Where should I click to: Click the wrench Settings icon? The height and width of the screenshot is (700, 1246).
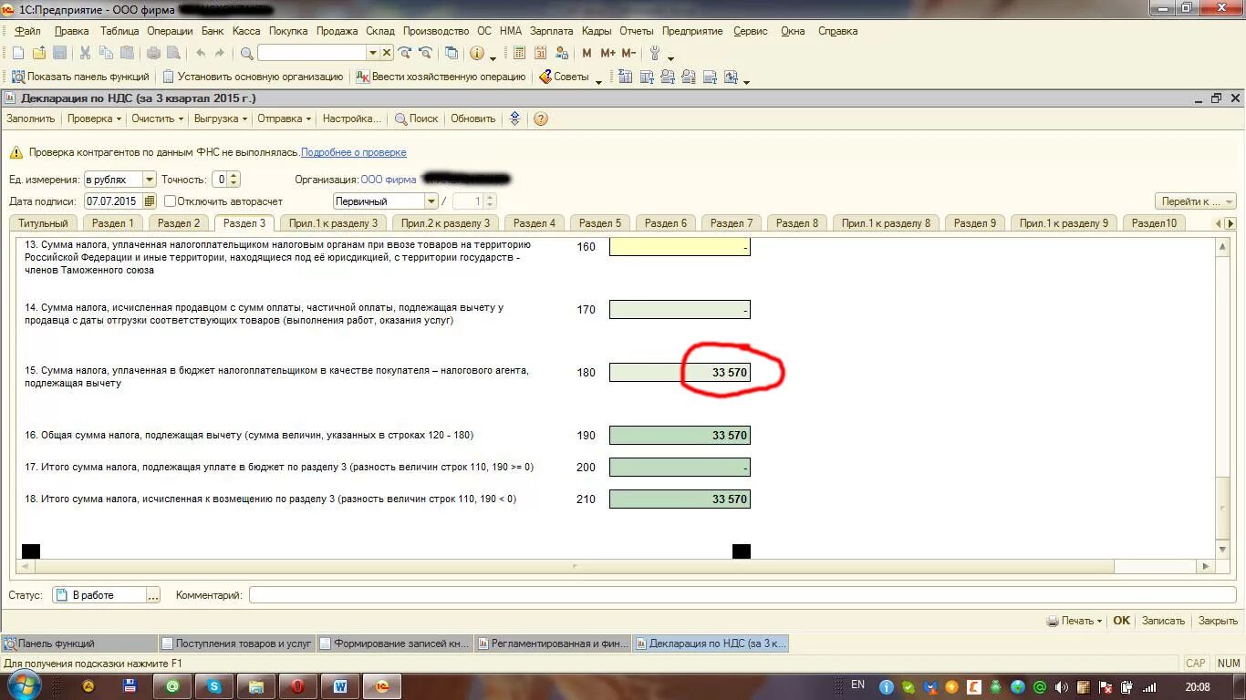click(x=654, y=54)
